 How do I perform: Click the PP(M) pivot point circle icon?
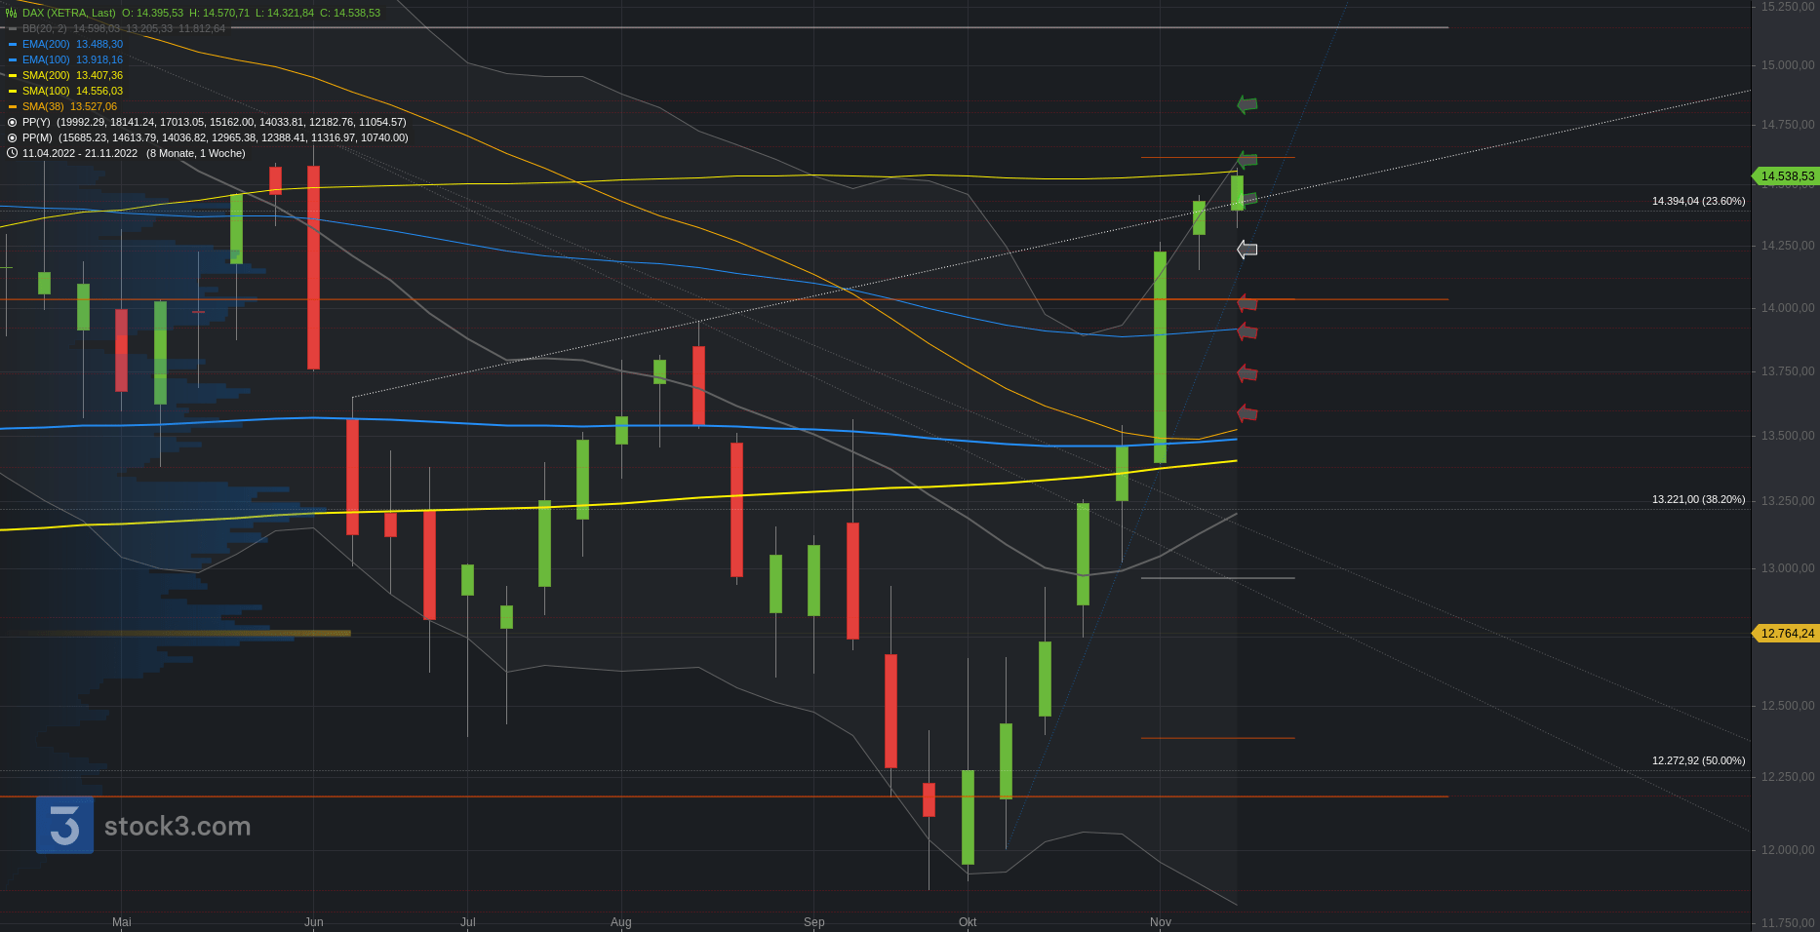12,137
